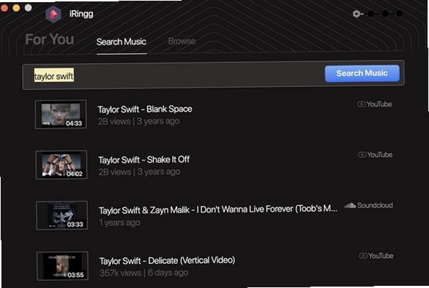Open the Browse tab
The width and height of the screenshot is (429, 288).
click(182, 41)
